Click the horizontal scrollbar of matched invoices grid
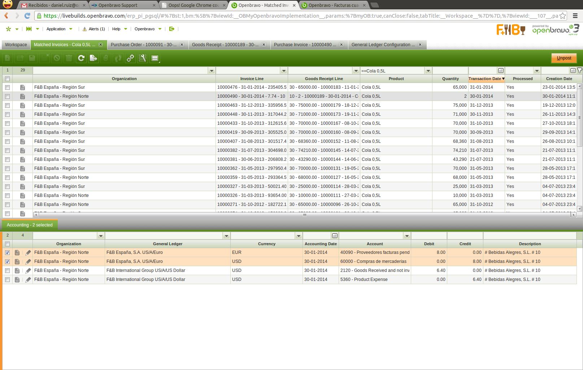This screenshot has width=583, height=370. coord(305,215)
